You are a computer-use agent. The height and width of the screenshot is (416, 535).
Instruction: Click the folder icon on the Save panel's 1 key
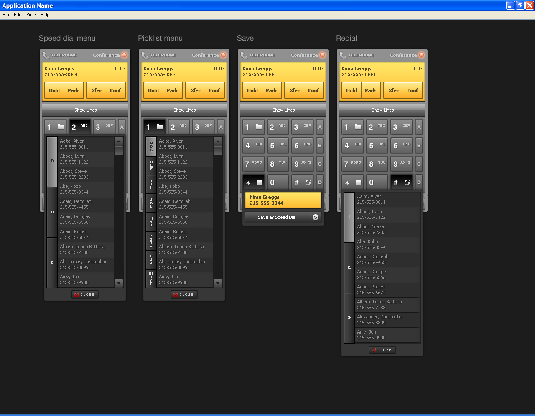pyautogui.click(x=259, y=127)
